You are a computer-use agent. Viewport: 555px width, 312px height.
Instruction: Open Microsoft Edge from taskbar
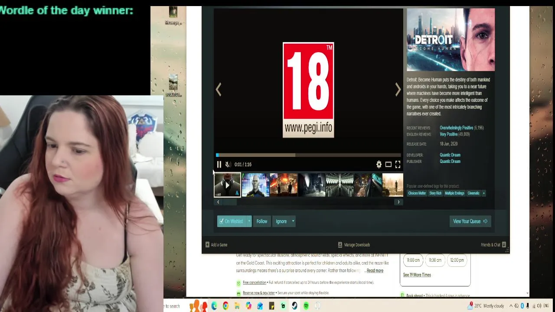[214, 306]
